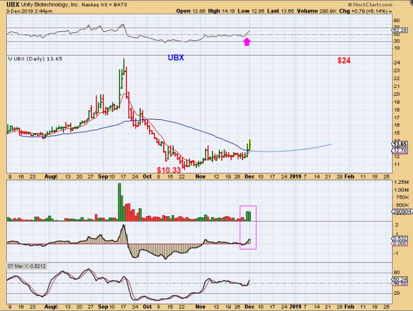413x311 pixels.
Task: Click the red $24 price target label
Action: [x=344, y=60]
